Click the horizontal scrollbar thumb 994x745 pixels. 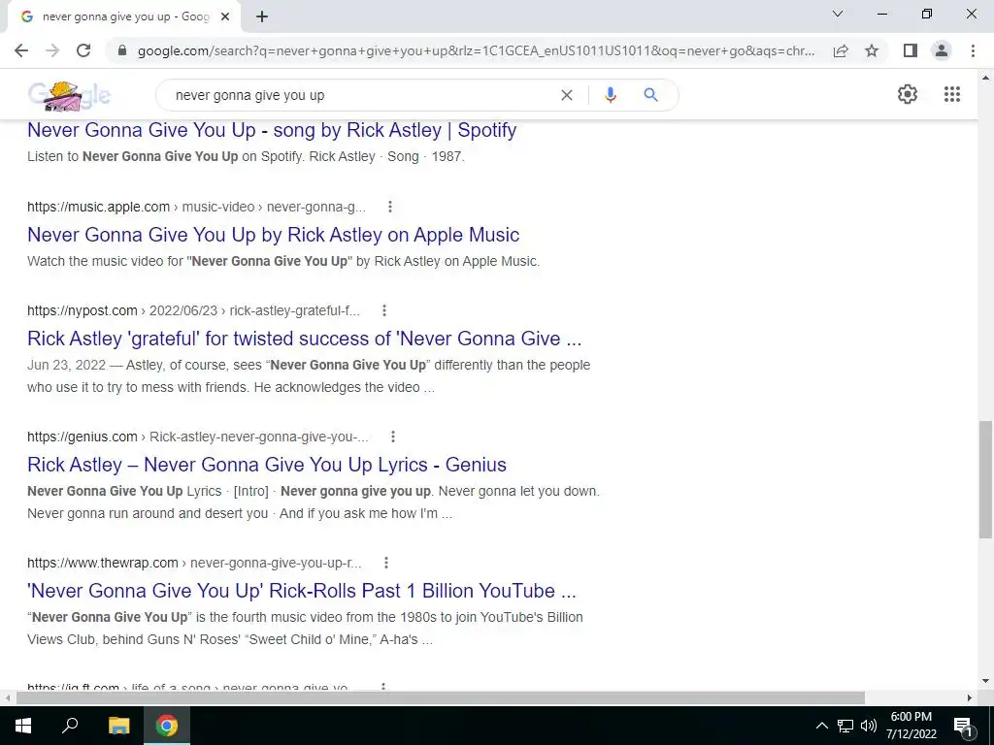tap(441, 697)
